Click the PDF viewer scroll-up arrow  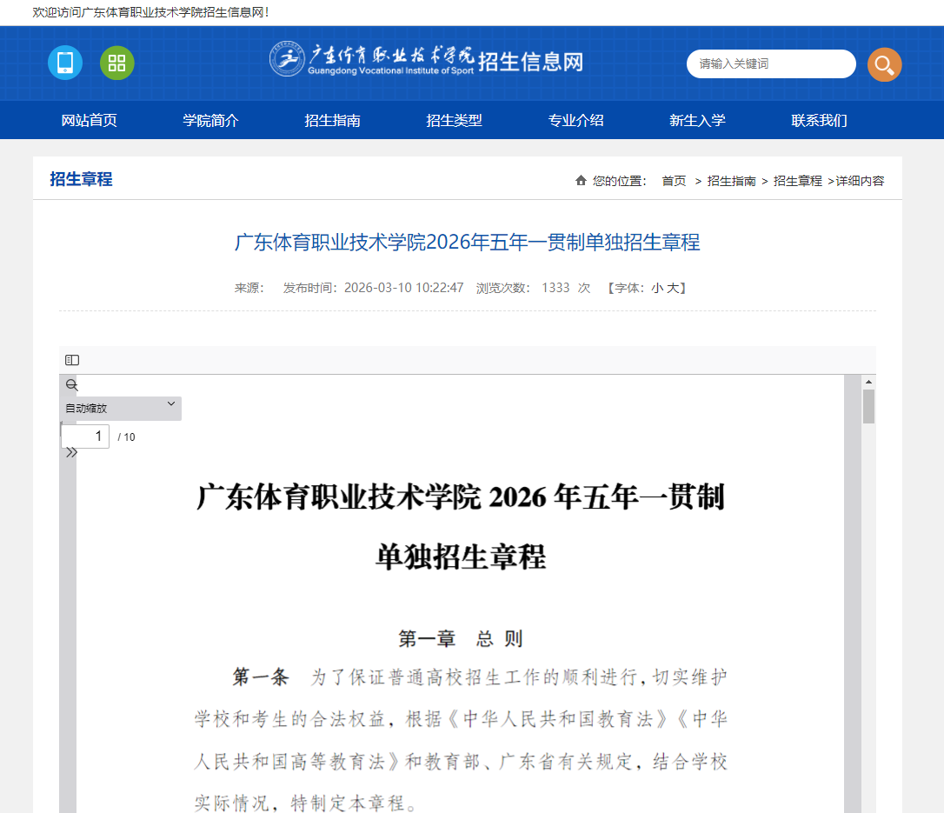click(869, 382)
